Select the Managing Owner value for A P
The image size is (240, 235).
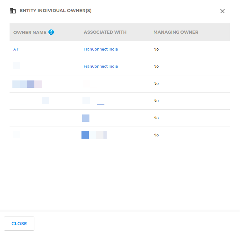tap(156, 49)
